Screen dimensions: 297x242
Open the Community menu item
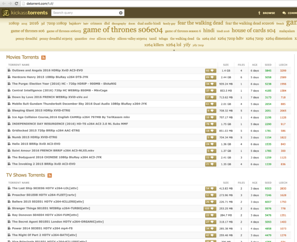point(290,13)
